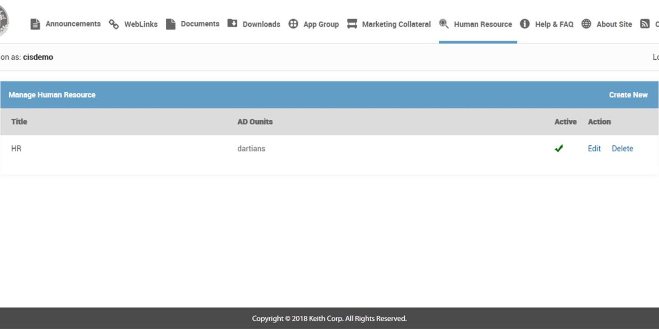Open the Documents page icon
This screenshot has width=659, height=329.
172,24
